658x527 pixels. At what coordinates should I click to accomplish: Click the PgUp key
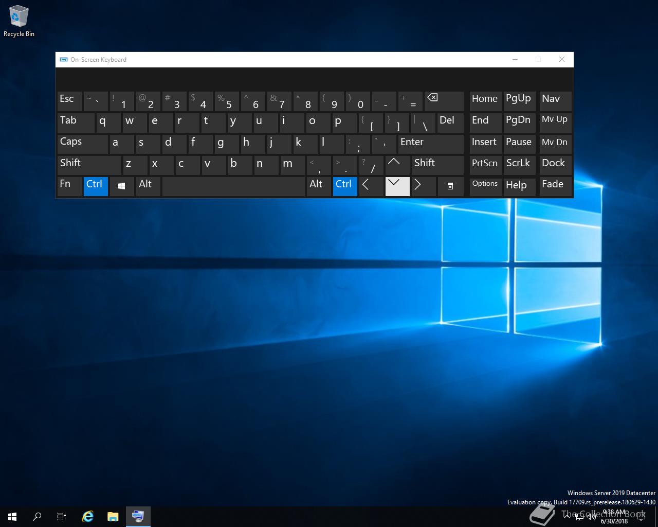click(520, 101)
